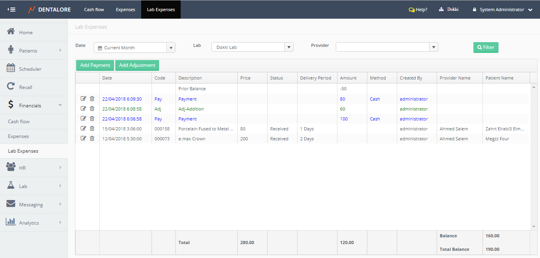Delete the Porcelain Fused to Metal row
540x258 pixels.
(92, 128)
